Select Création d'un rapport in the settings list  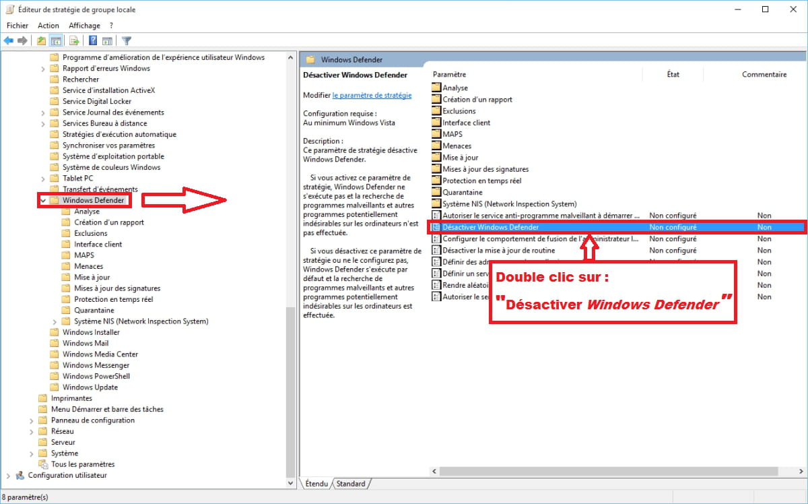477,99
